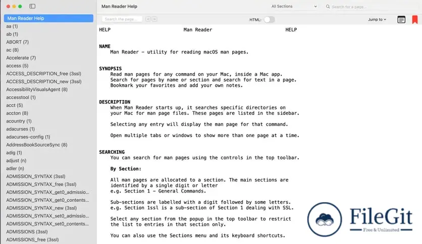Image resolution: width=422 pixels, height=244 pixels.
Task: Select the accton (8) entry
Action: click(17, 113)
